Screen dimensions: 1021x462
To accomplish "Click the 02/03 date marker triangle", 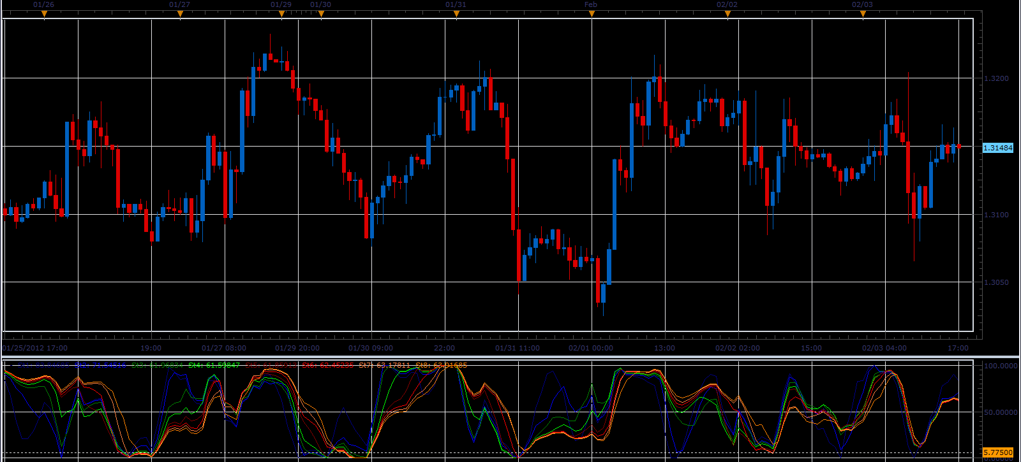I will (x=863, y=15).
